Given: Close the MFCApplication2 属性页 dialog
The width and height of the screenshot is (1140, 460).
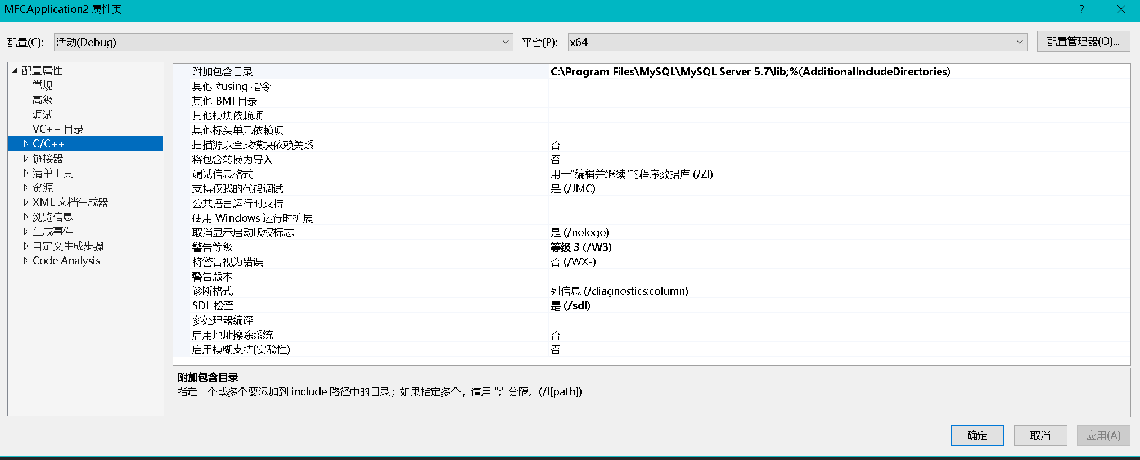Looking at the screenshot, I should click(1121, 10).
